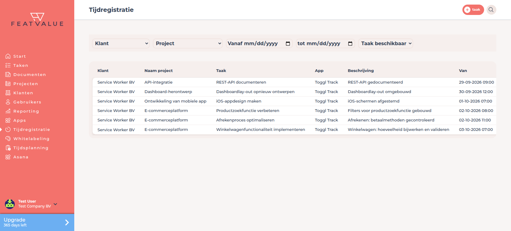Open the Project filter dropdown
This screenshot has height=231, width=511.
click(x=188, y=43)
